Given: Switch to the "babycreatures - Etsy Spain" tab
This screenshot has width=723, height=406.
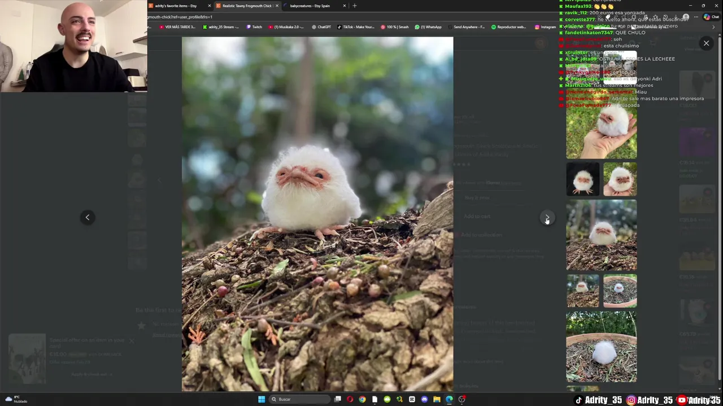Looking at the screenshot, I should click(x=315, y=6).
